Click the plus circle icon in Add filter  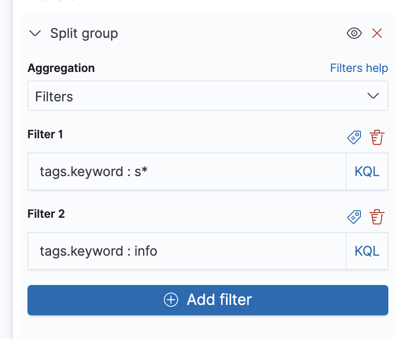click(171, 300)
